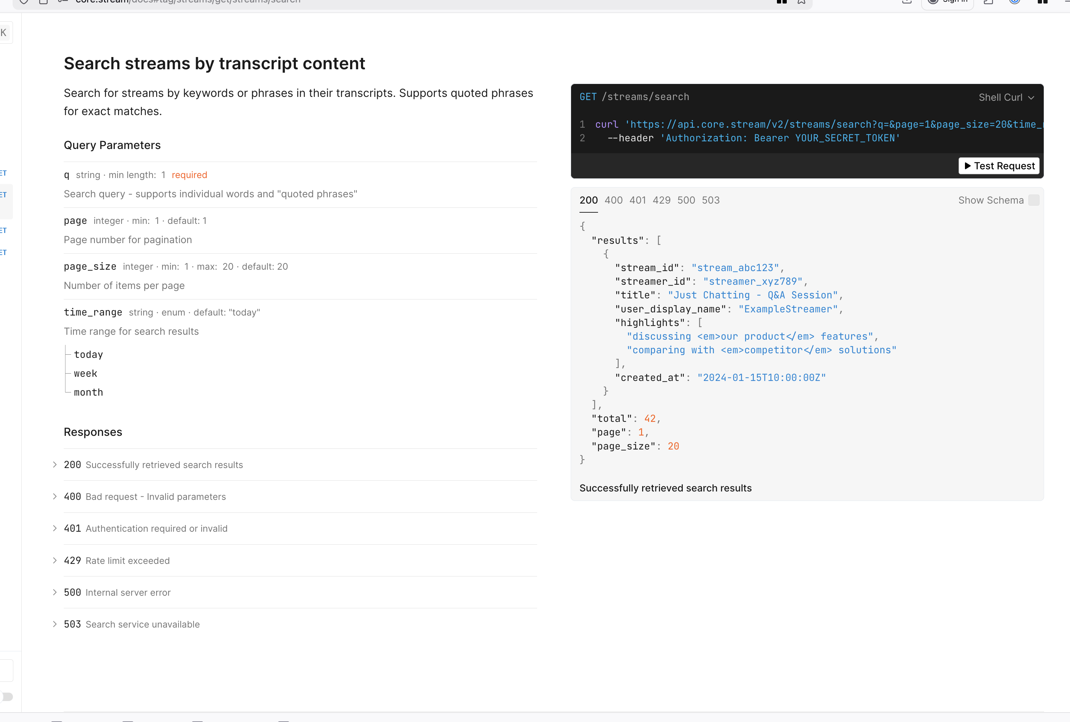The width and height of the screenshot is (1070, 722).
Task: Click the shield icon left of URL
Action: click(24, 1)
